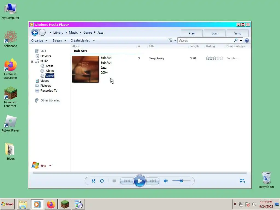Select Music in the navigation pane
Image resolution: width=280 pixels, height=210 pixels.
click(x=44, y=61)
